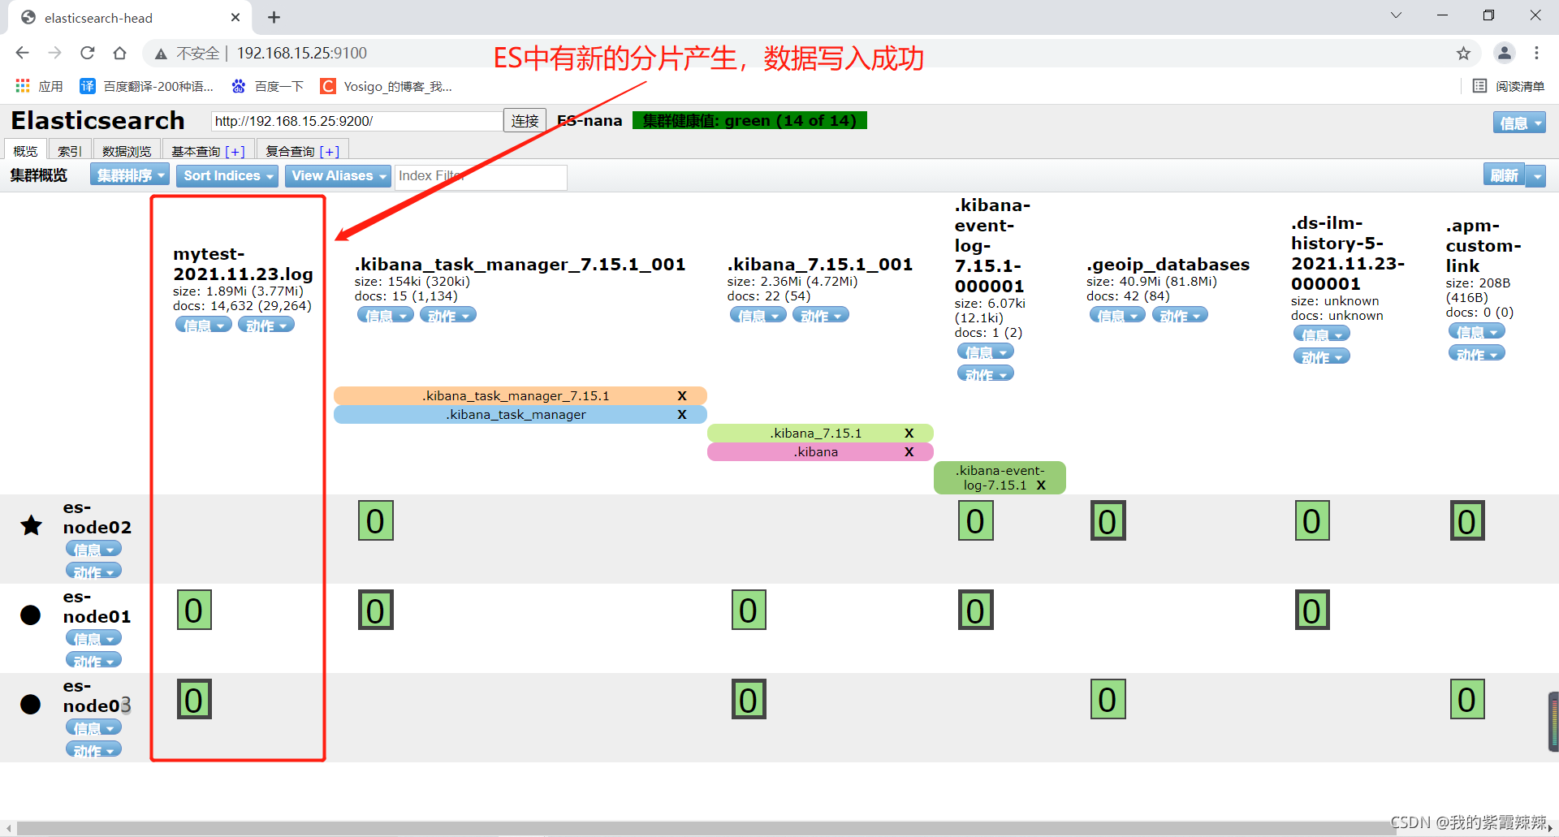The height and width of the screenshot is (837, 1559).
Task: Open the reading list
Action: point(1509,86)
